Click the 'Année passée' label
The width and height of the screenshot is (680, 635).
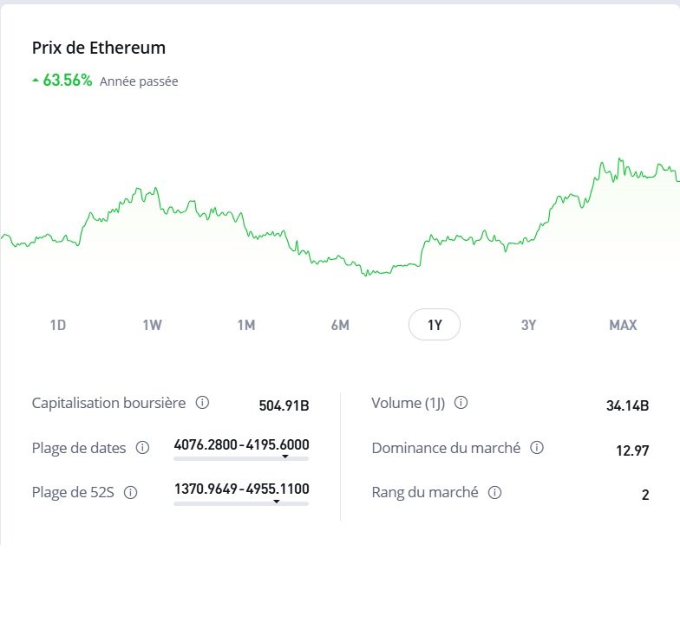(139, 81)
